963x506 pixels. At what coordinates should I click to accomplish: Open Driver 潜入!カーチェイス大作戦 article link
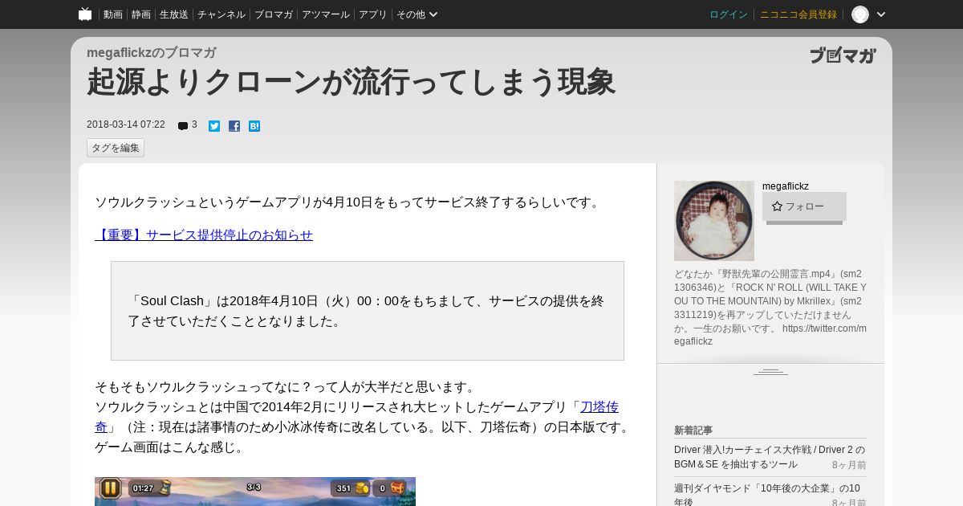770,457
